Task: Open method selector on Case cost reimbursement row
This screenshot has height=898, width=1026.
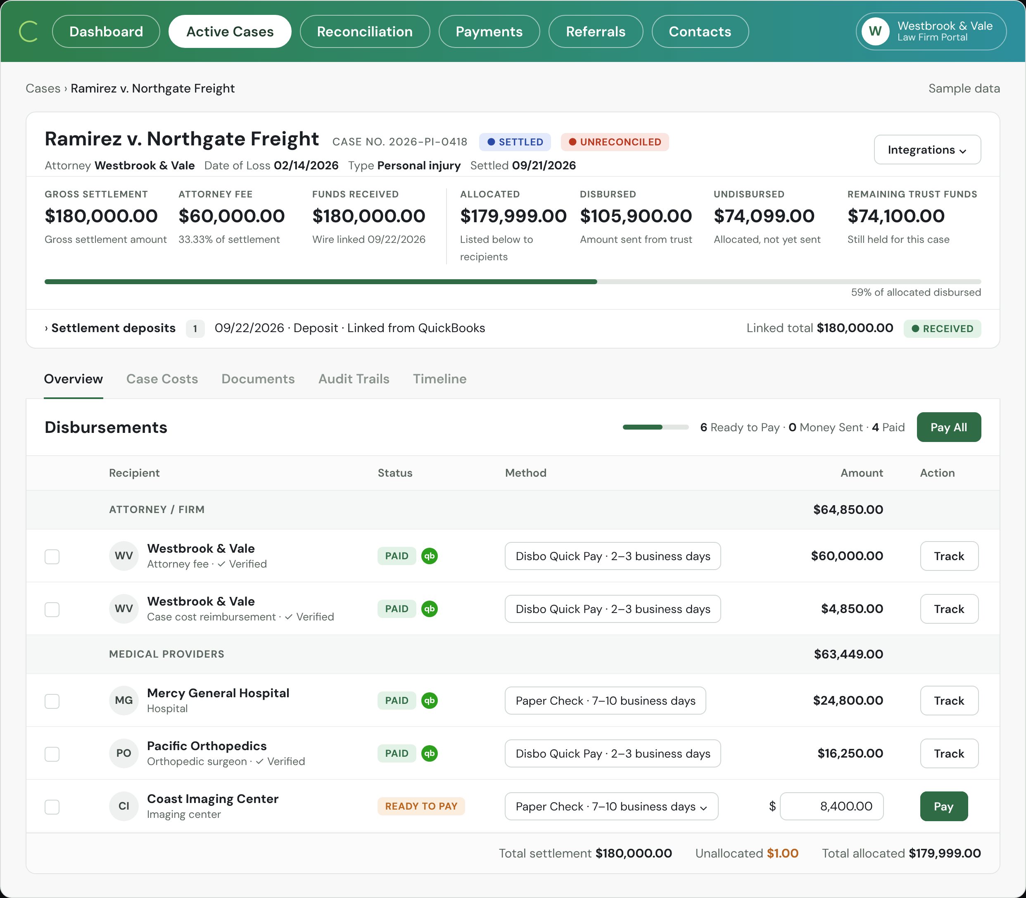Action: (x=613, y=609)
